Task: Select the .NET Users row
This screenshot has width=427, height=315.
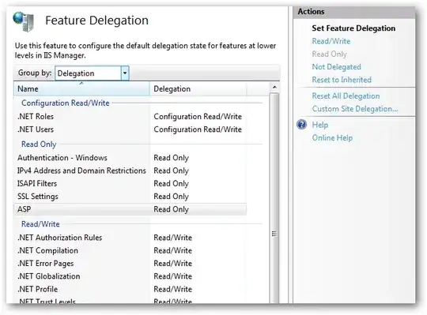Action: [130, 129]
